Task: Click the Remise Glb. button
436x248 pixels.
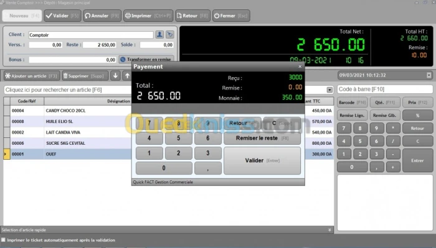Action: pyautogui.click(x=385, y=116)
